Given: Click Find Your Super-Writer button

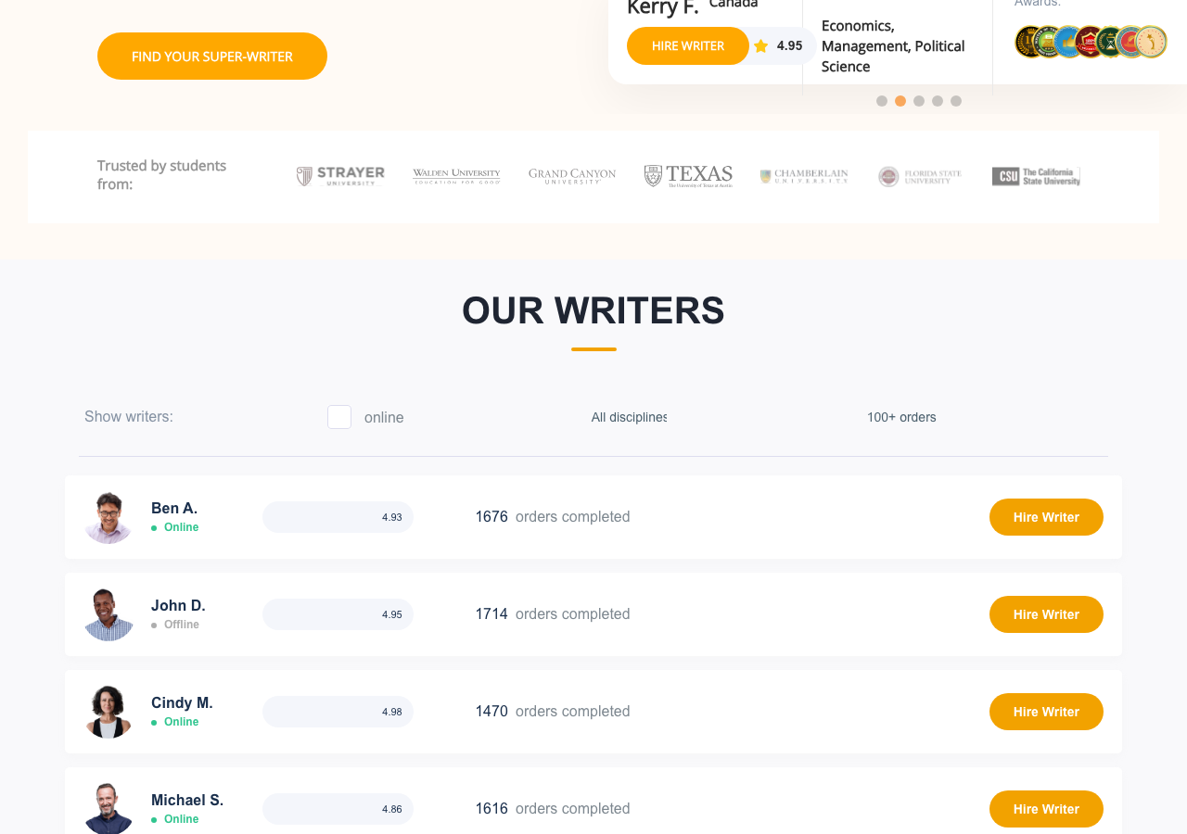Looking at the screenshot, I should click(x=212, y=56).
